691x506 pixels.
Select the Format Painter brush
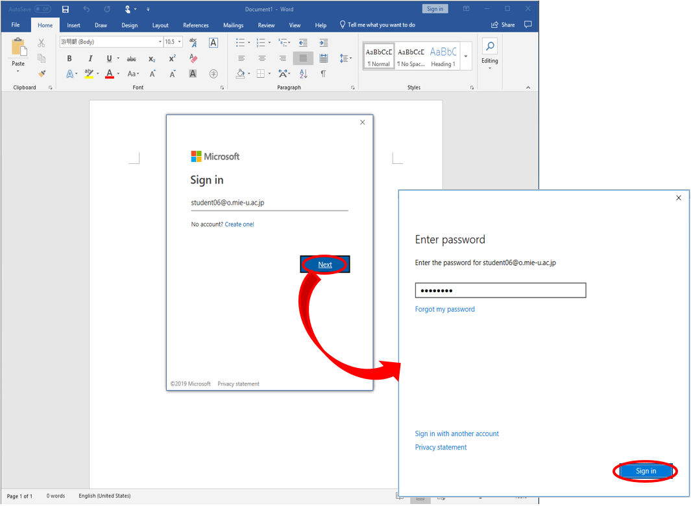click(x=42, y=73)
